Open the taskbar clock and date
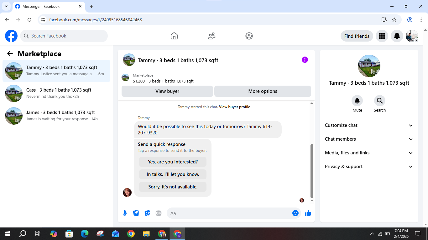The image size is (428, 240). coord(401,234)
